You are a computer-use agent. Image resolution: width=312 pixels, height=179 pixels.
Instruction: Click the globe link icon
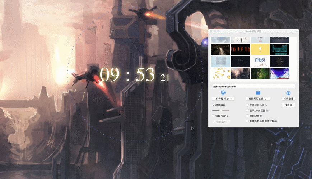pos(288,93)
